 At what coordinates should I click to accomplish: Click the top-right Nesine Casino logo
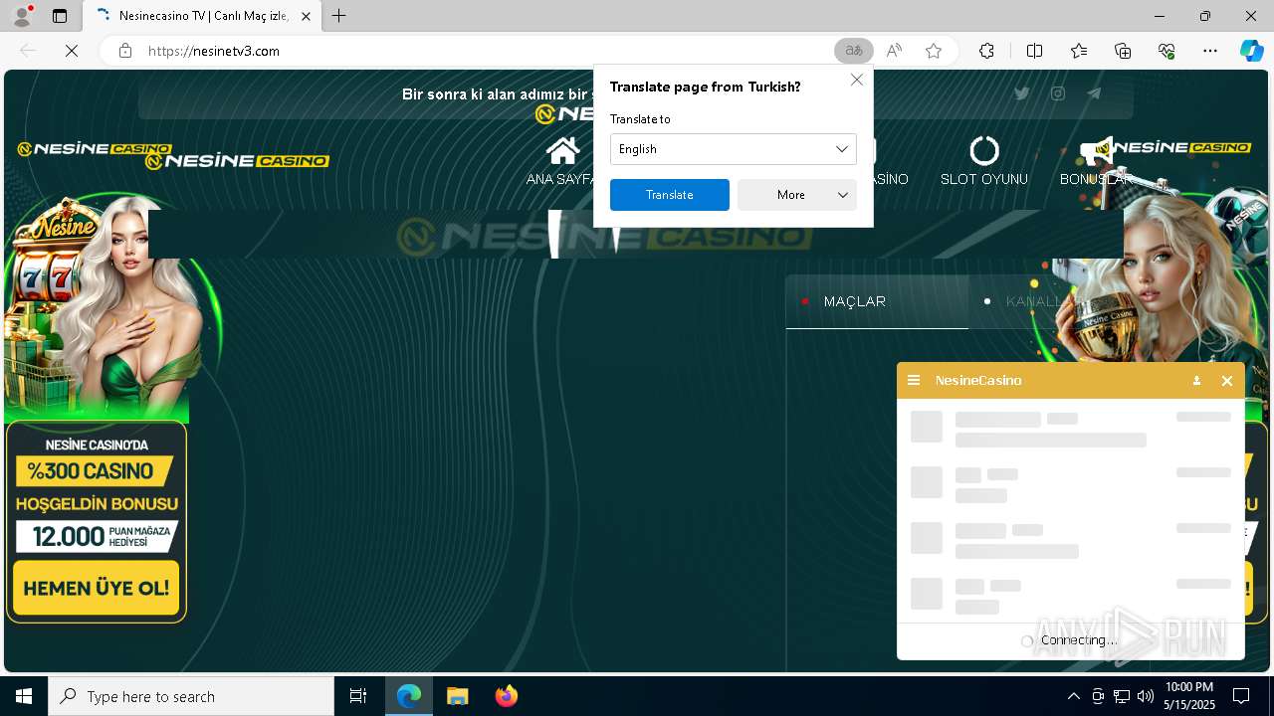point(1172,148)
